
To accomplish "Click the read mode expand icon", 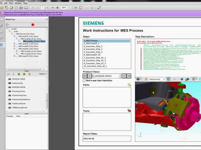I will click(x=99, y=8).
